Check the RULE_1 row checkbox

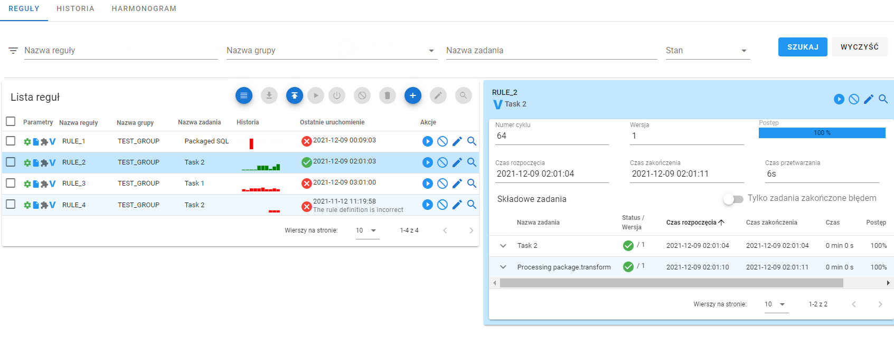point(11,141)
